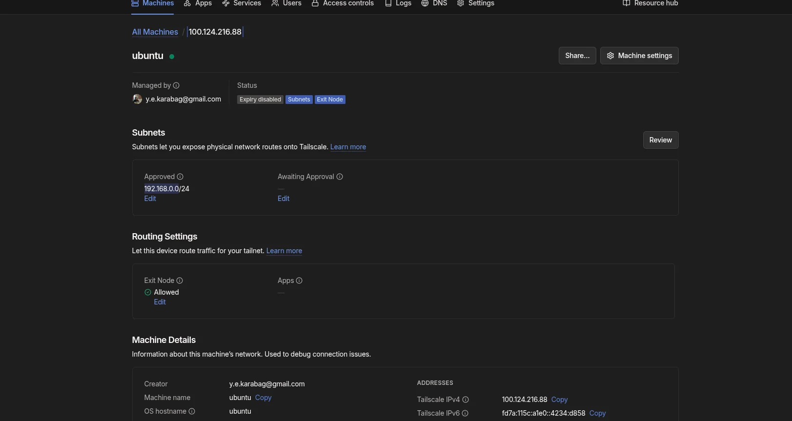Screen dimensions: 792x421
Task: Click the 100.124.216.88 breadcrumb text
Action: pyautogui.click(x=215, y=32)
